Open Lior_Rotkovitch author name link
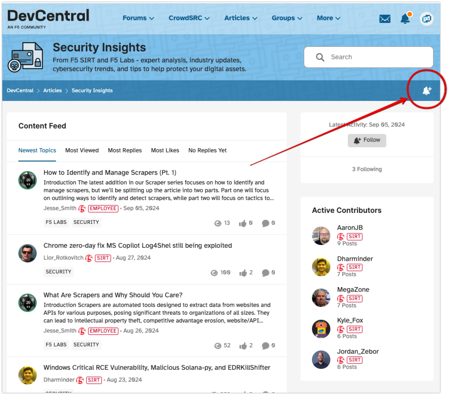Screen dimensions: 451x395 (x=63, y=258)
